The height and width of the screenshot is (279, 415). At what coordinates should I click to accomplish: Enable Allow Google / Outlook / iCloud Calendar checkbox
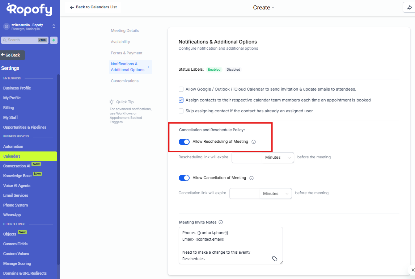click(x=181, y=89)
